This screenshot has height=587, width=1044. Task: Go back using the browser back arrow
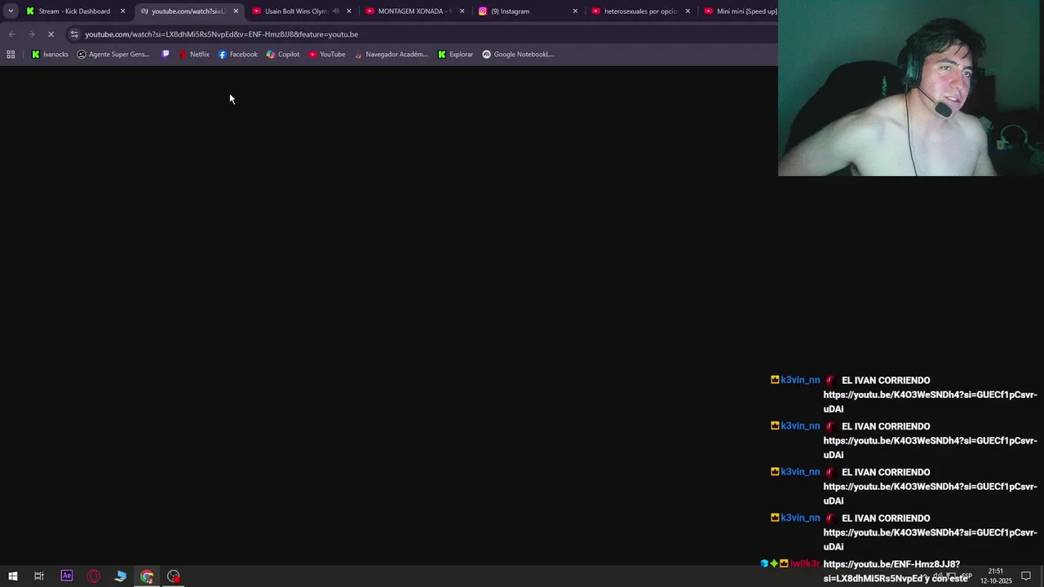pyautogui.click(x=11, y=34)
